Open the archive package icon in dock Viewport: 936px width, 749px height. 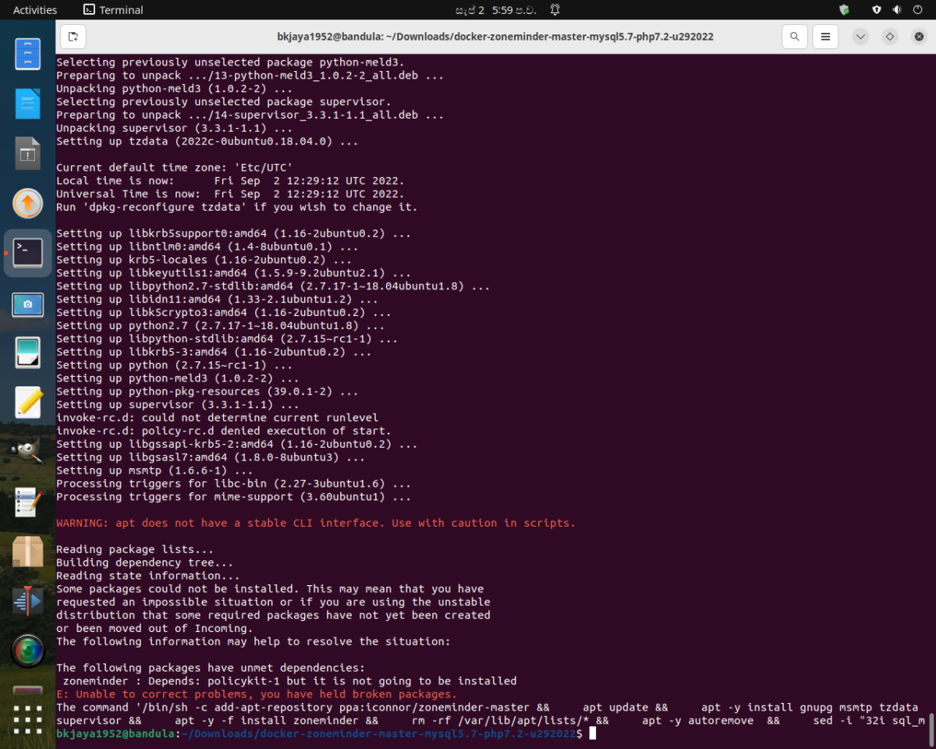pyautogui.click(x=28, y=552)
